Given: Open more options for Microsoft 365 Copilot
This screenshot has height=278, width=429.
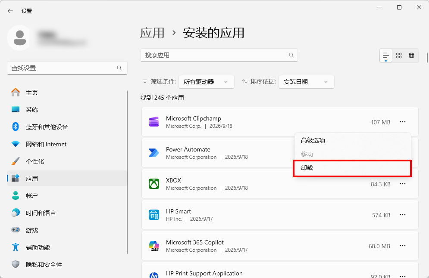Looking at the screenshot, I should pyautogui.click(x=402, y=246).
